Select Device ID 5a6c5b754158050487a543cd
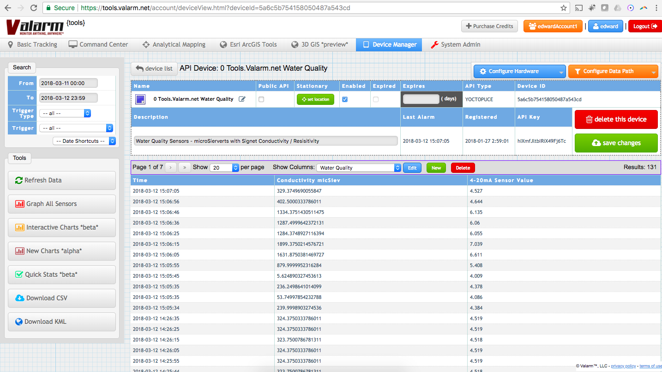This screenshot has height=372, width=662. click(549, 99)
